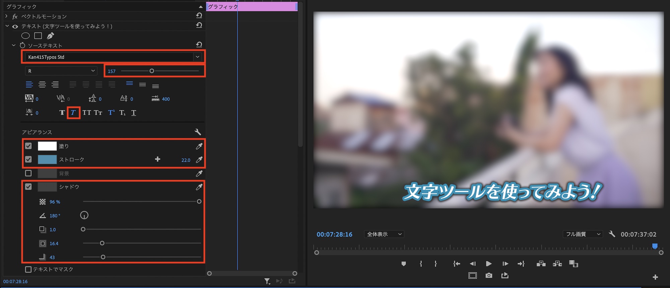Toggle the 塗り fill checkbox
670x288 pixels.
[28, 146]
